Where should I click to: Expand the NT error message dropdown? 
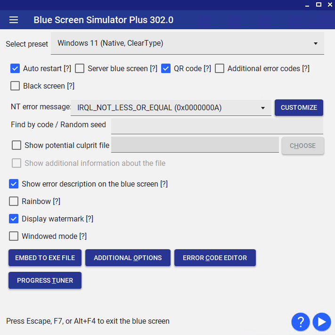click(171, 108)
